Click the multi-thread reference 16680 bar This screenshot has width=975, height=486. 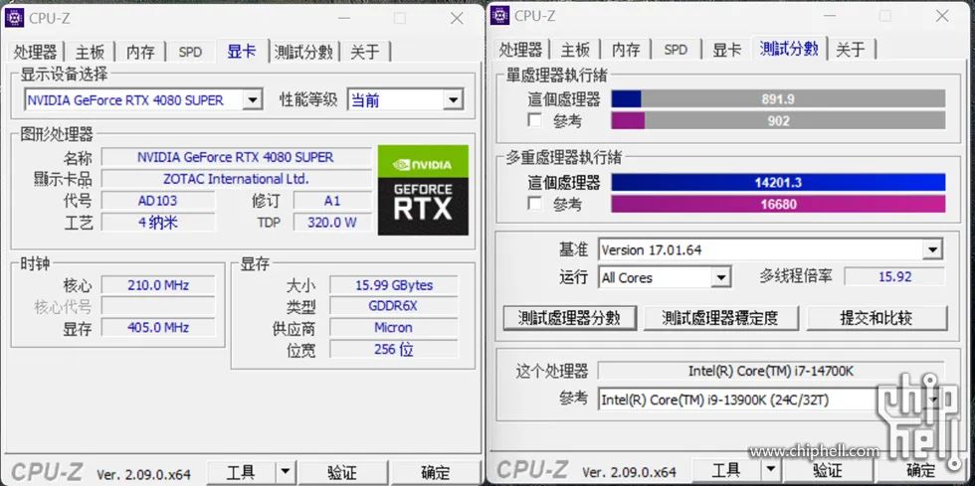pos(778,204)
